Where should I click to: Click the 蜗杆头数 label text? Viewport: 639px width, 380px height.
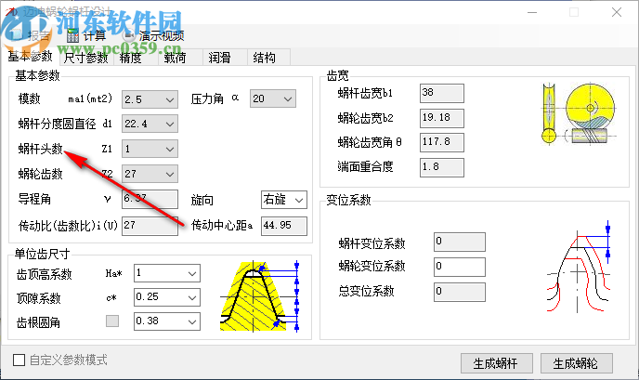click(40, 149)
